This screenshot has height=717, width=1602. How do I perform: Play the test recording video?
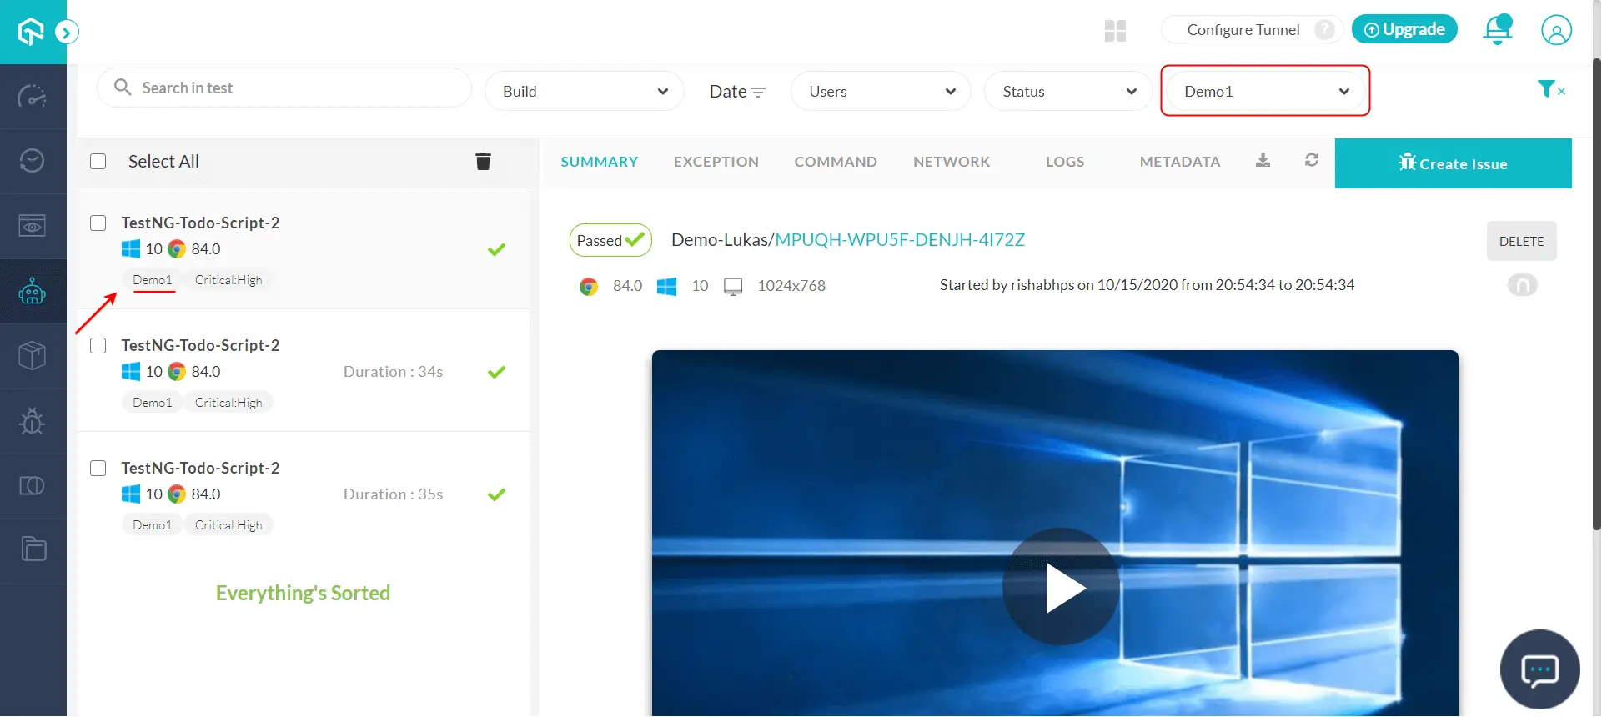click(1061, 587)
